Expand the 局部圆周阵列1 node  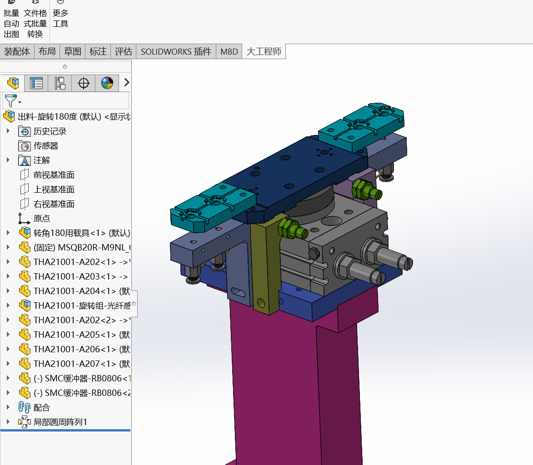[8, 422]
